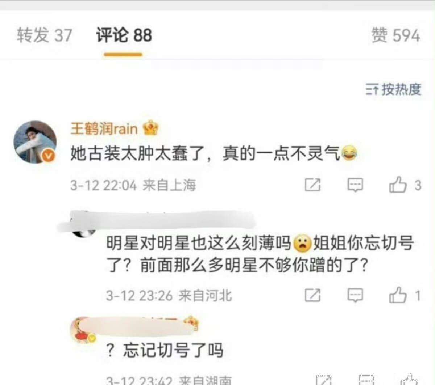Open the 王鹤润rain username link

pyautogui.click(x=104, y=128)
